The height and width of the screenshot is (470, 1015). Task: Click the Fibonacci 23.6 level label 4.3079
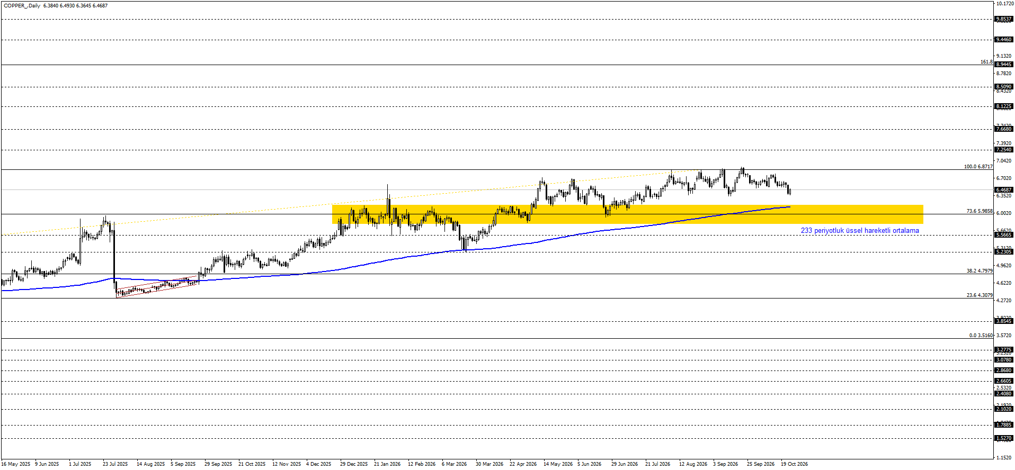pos(980,295)
